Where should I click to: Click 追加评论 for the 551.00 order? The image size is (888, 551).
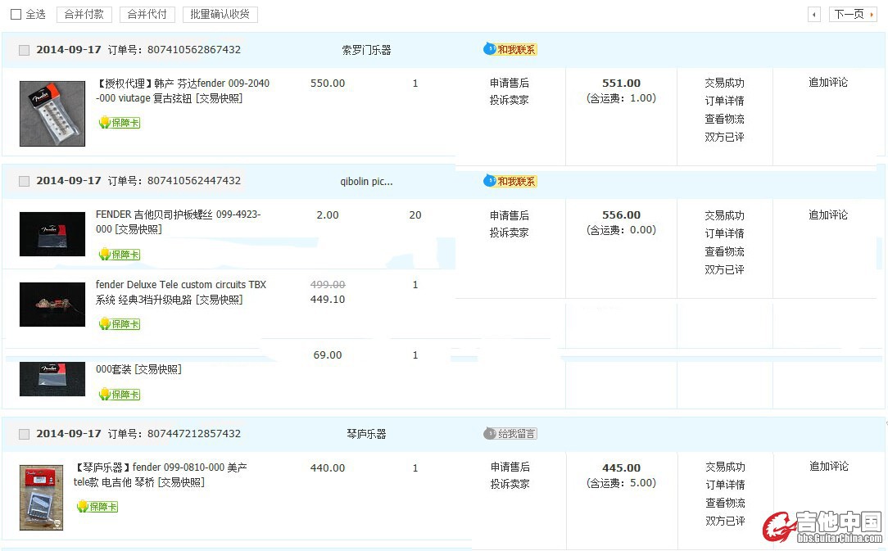pos(828,82)
